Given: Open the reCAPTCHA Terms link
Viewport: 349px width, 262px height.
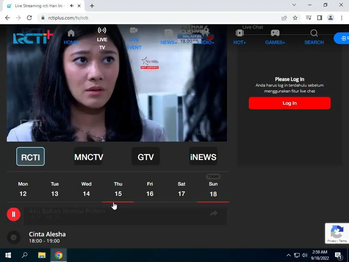Looking at the screenshot, I should pos(343,241).
